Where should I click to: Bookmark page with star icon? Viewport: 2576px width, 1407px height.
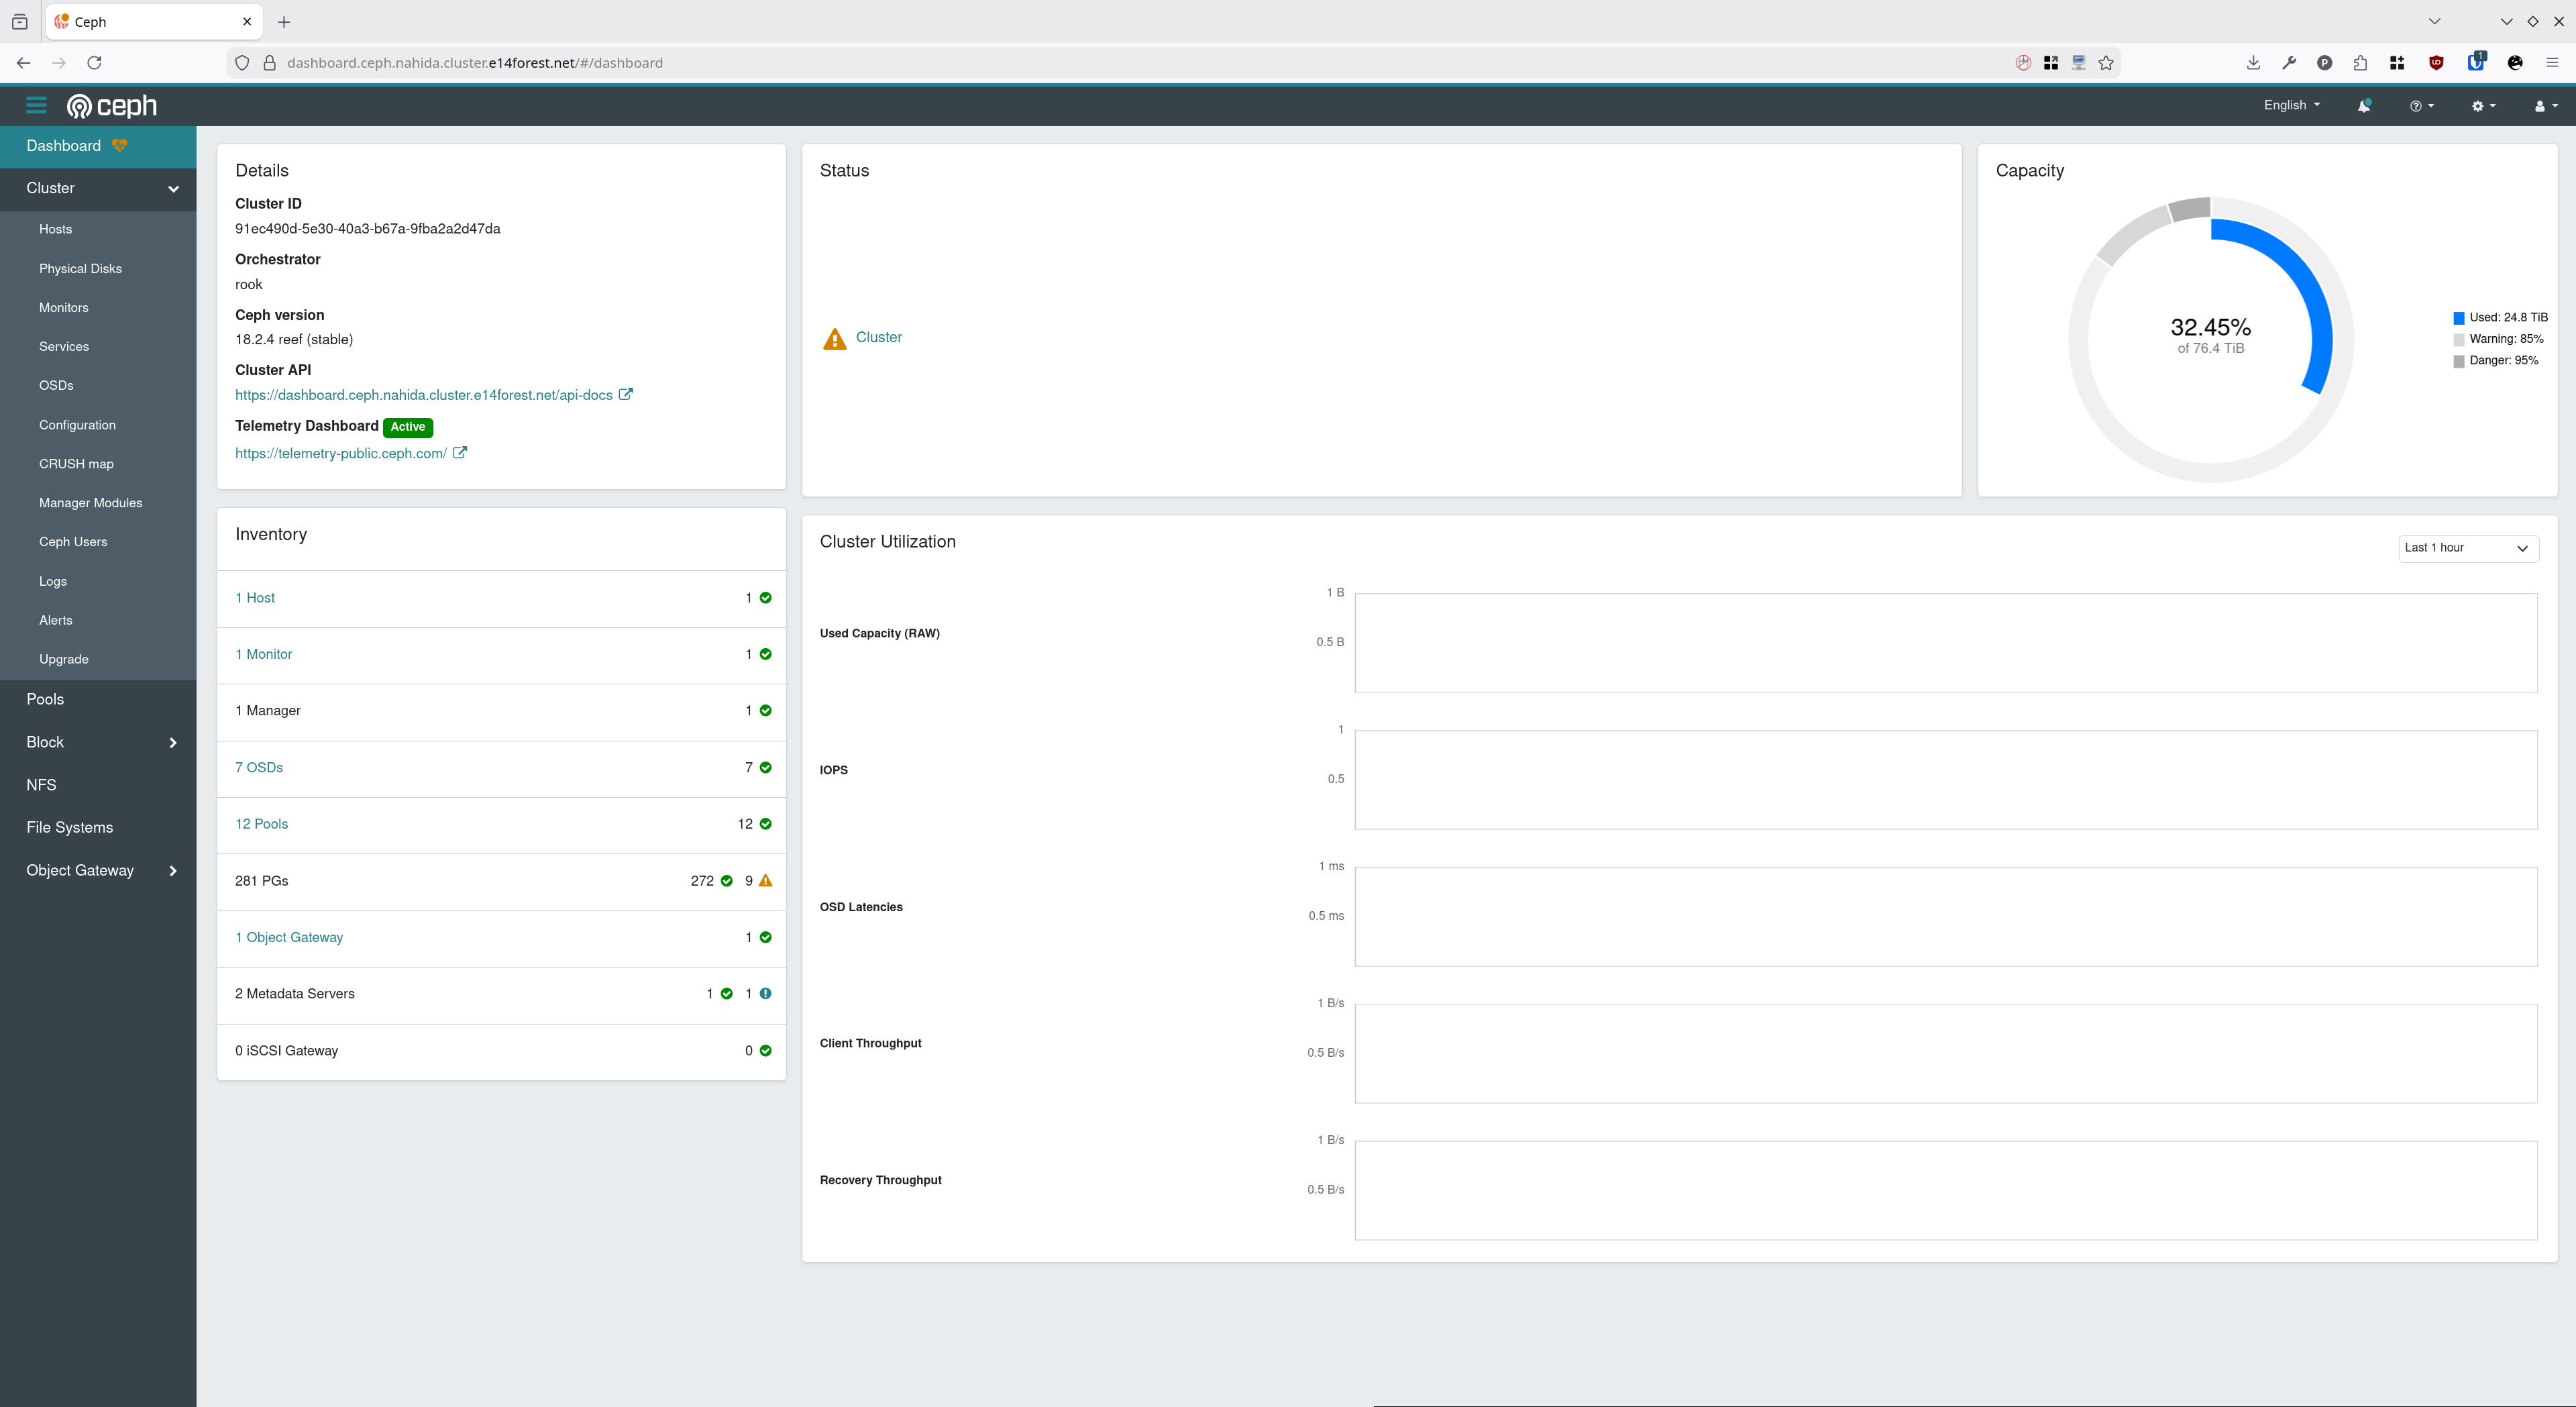pos(2106,63)
